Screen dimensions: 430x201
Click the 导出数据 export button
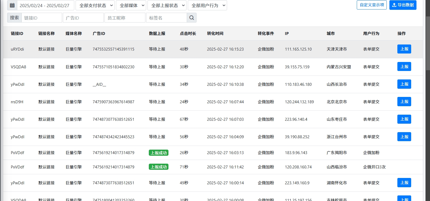click(x=403, y=5)
